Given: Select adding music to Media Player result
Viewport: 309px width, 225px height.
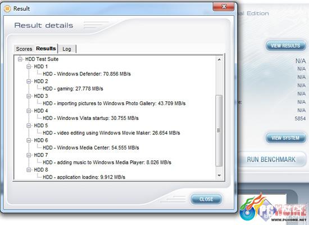Looking at the screenshot, I should coord(107,163).
